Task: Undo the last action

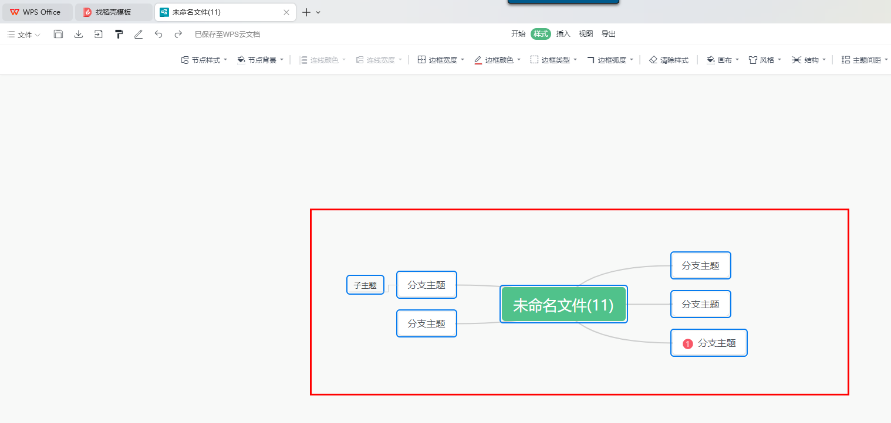Action: click(158, 35)
